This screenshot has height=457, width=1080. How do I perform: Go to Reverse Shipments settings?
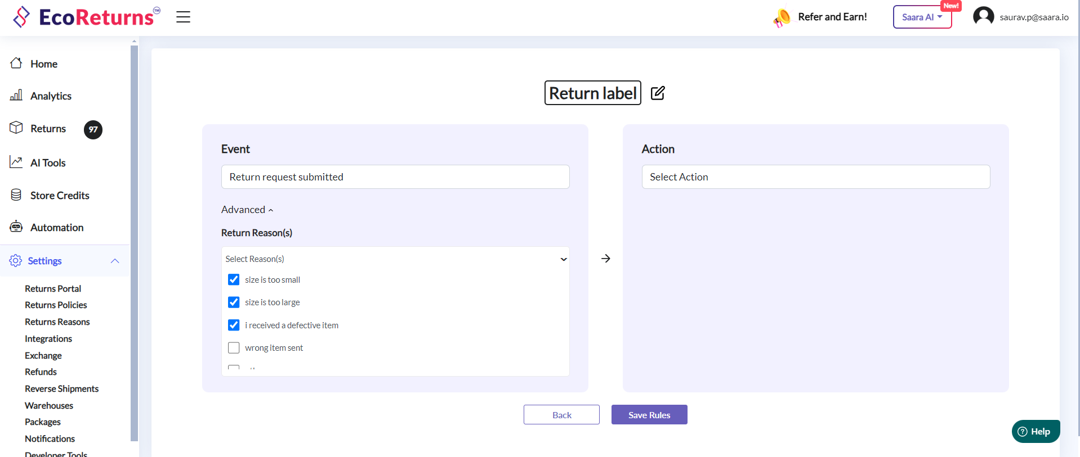[61, 388]
